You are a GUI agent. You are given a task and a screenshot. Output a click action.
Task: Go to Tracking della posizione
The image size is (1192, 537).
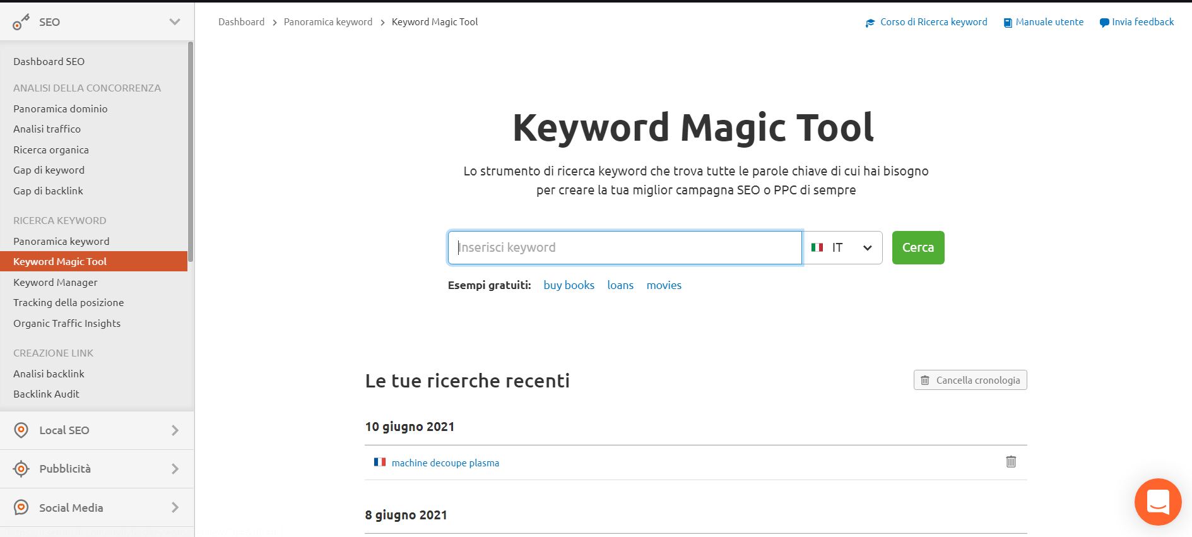point(68,302)
